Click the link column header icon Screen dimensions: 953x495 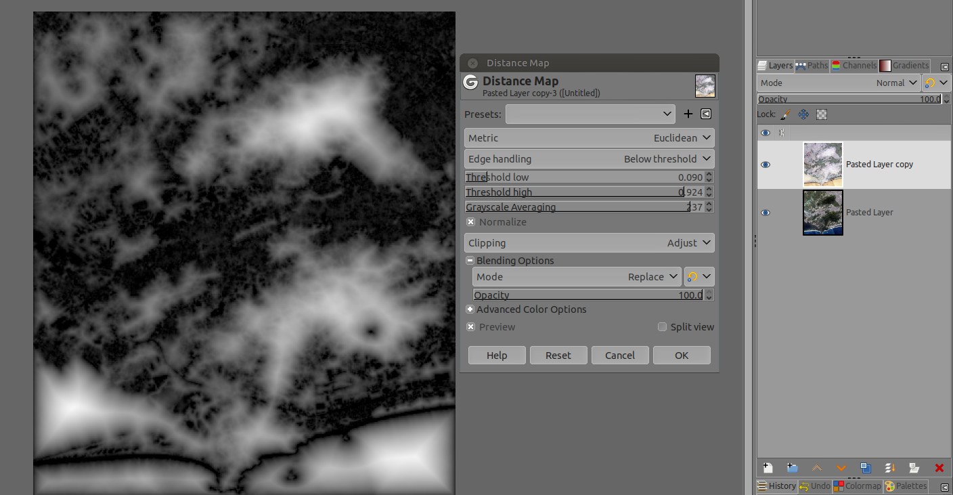(782, 133)
